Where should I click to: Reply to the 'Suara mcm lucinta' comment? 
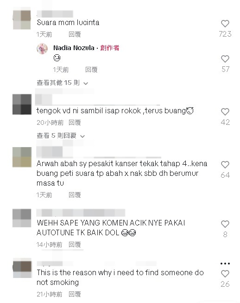pos(75,34)
